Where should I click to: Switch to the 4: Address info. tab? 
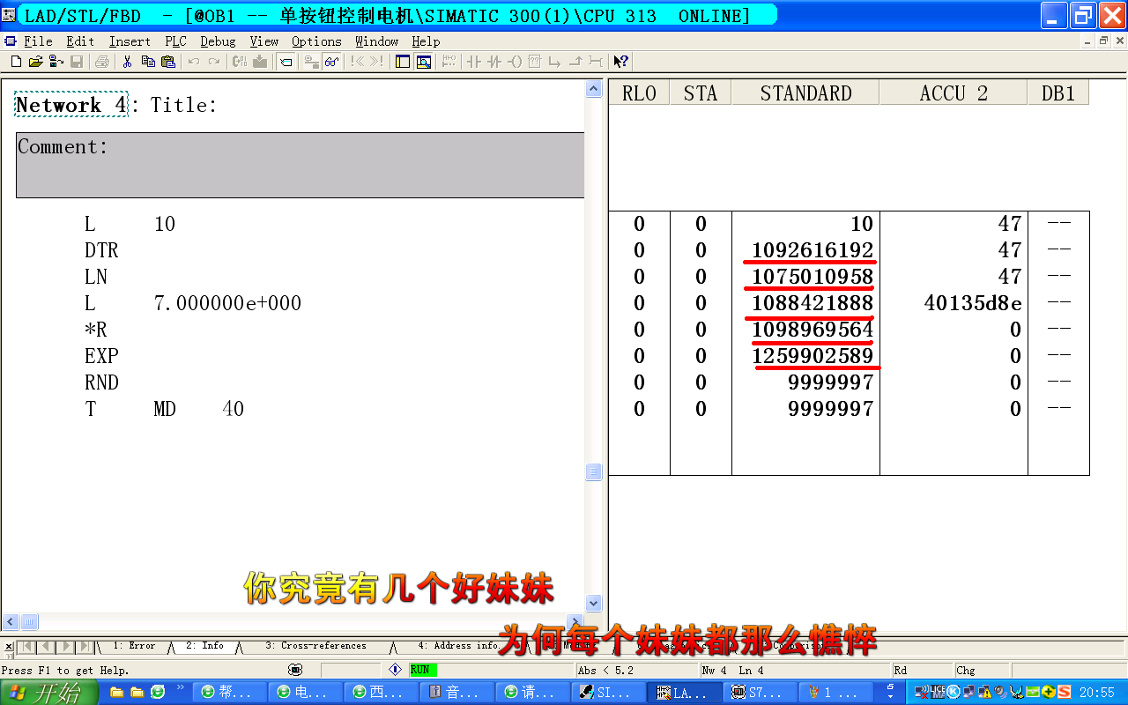(x=458, y=646)
